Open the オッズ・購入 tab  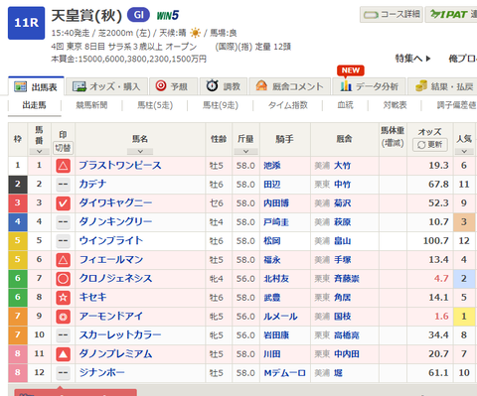(106, 86)
